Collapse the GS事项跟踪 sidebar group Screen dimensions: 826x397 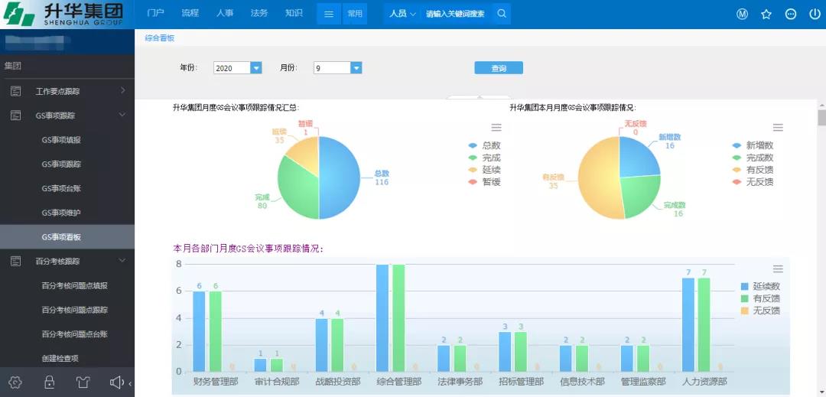(122, 116)
